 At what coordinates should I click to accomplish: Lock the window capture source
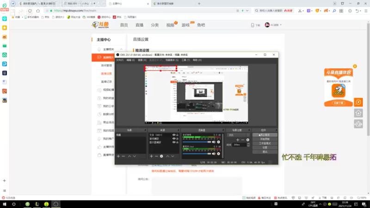[177, 139]
